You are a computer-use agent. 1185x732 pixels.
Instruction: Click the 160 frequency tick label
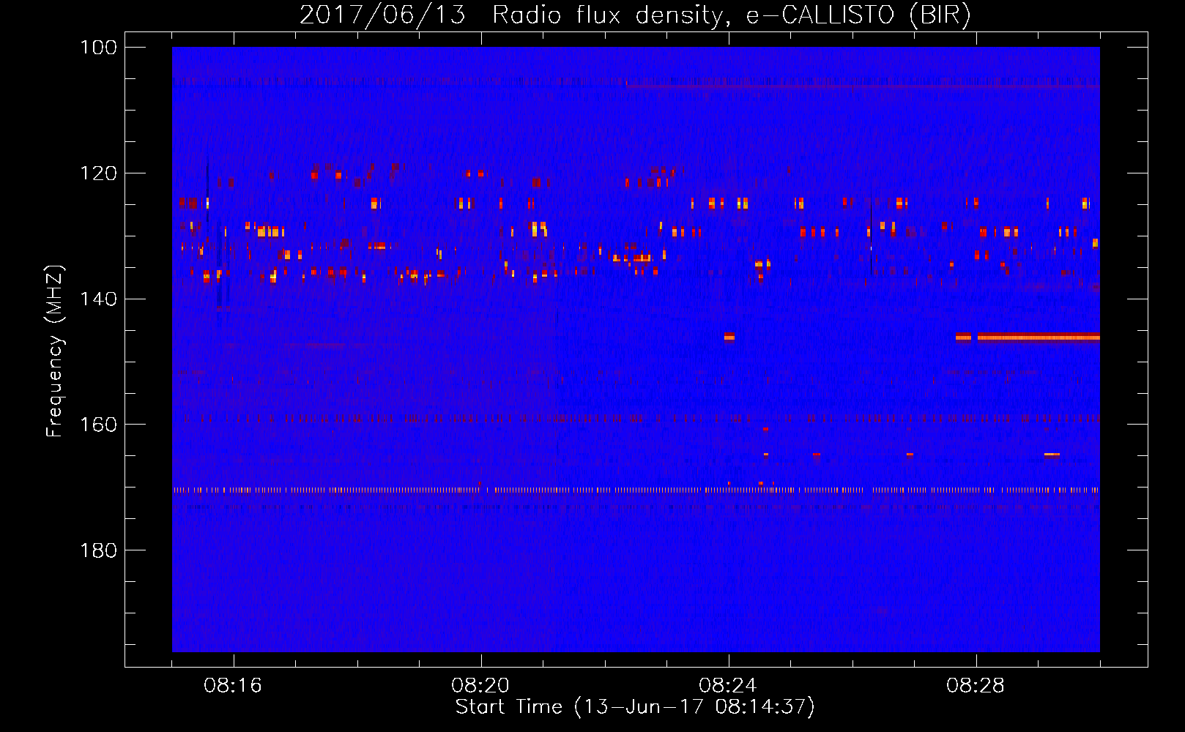point(98,425)
